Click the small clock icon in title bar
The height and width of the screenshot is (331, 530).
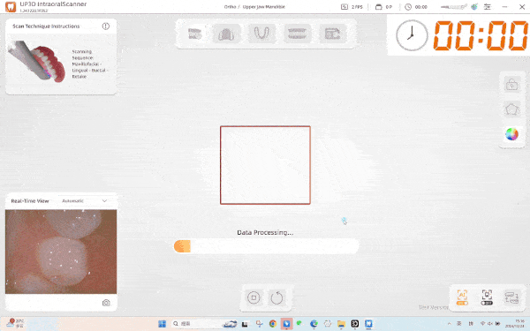coord(408,7)
